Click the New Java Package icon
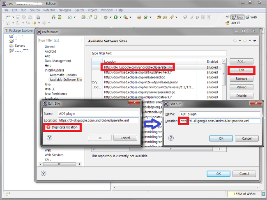Image resolution: width=267 pixels, height=200 pixels. [x=139, y=17]
